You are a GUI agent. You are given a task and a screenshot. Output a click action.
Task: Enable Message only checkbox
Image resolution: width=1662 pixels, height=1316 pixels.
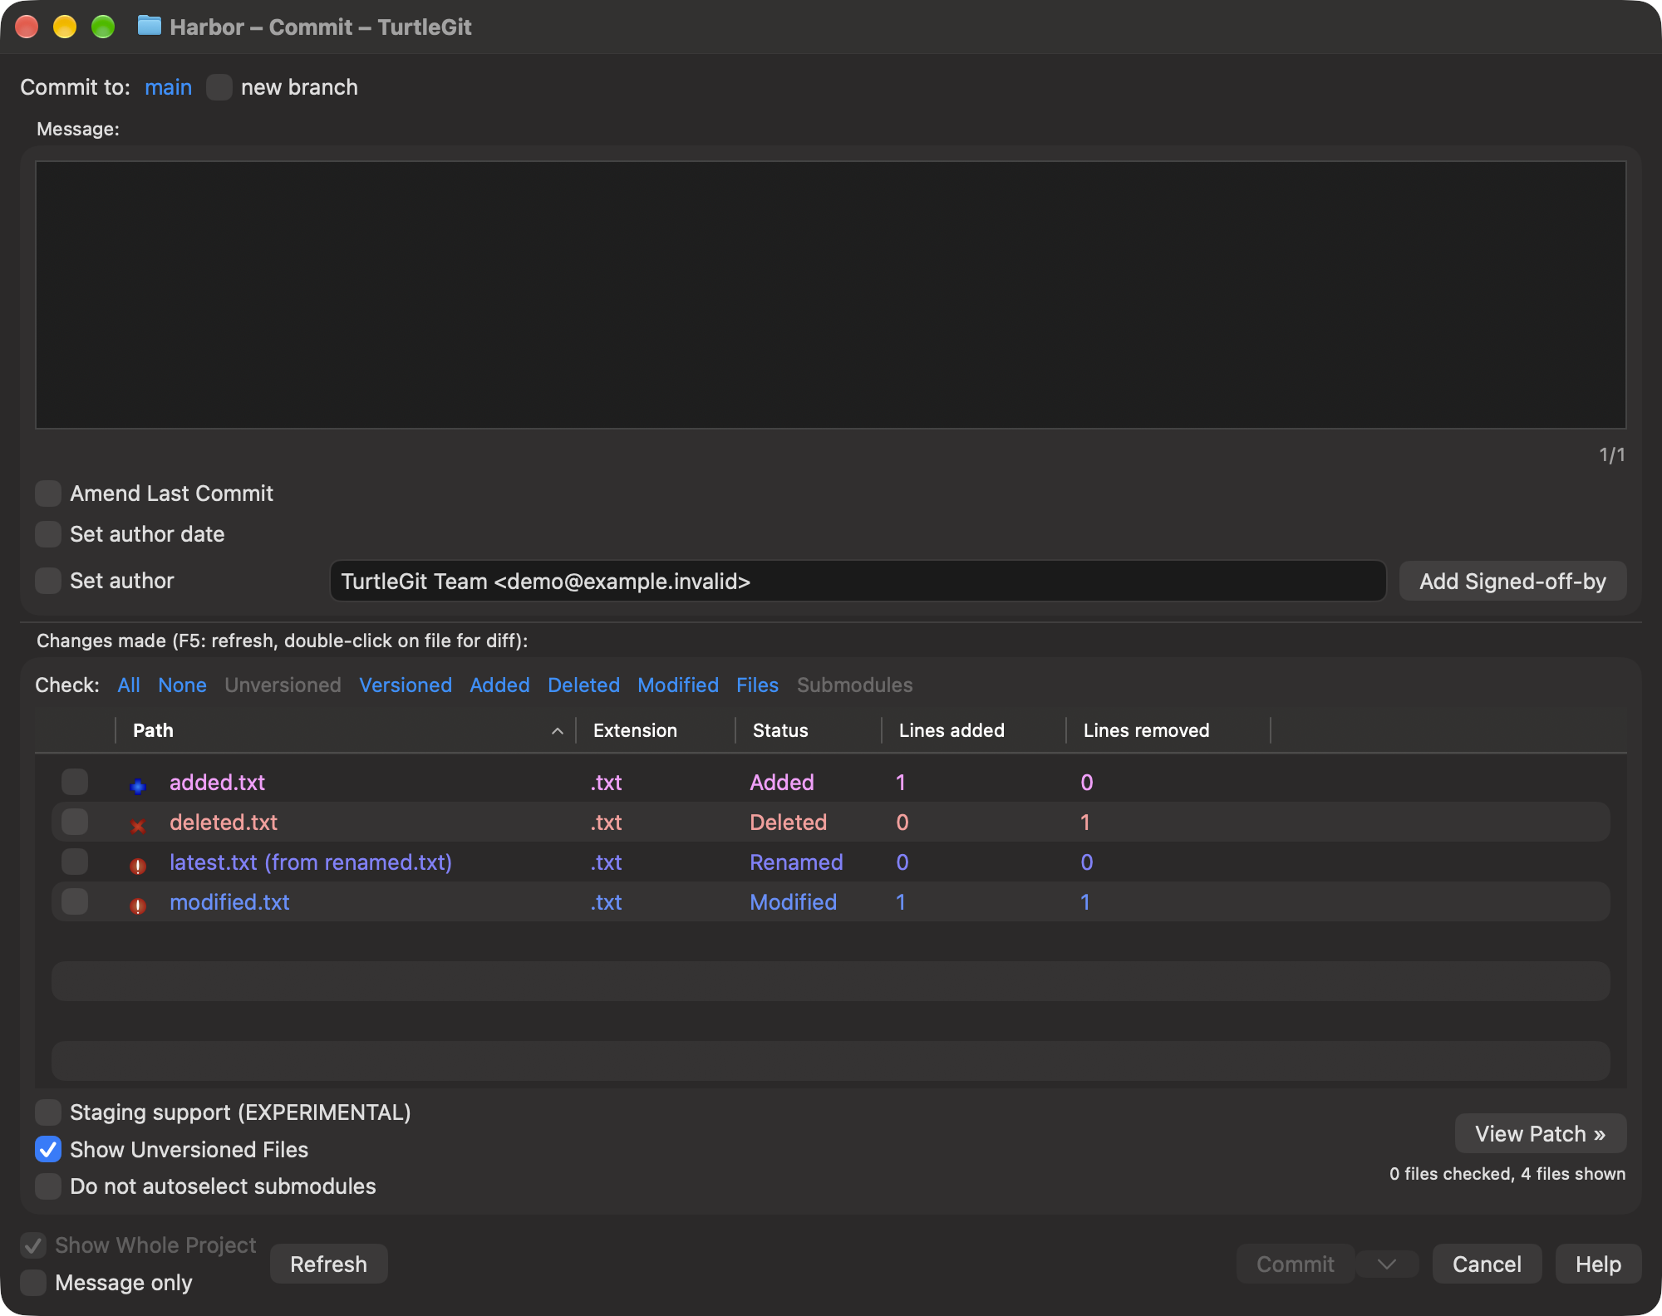(33, 1283)
